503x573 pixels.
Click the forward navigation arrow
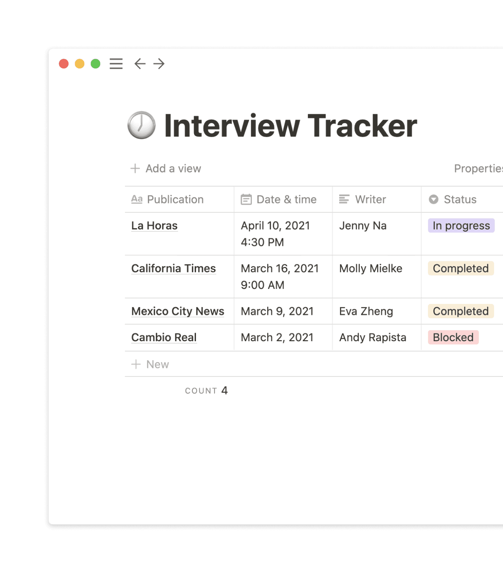coord(159,64)
